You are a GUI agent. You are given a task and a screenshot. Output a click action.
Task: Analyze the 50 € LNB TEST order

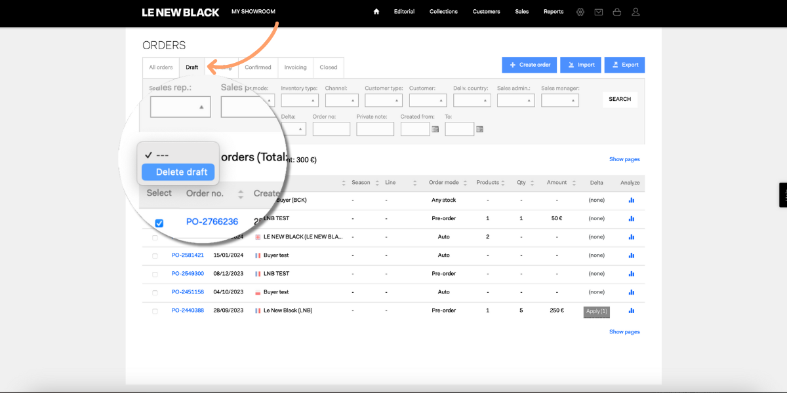tap(632, 219)
